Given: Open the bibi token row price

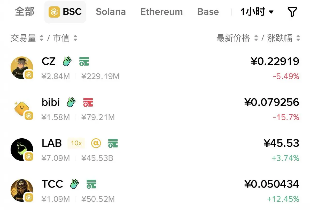Looking at the screenshot, I should tap(272, 102).
